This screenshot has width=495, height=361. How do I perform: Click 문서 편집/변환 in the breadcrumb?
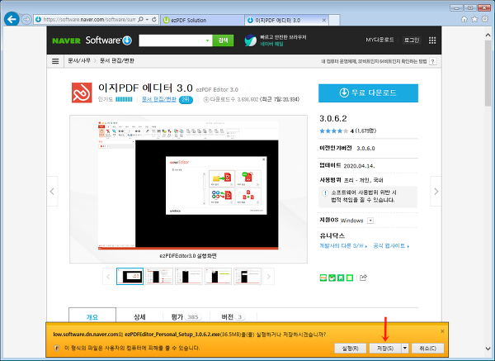point(117,60)
